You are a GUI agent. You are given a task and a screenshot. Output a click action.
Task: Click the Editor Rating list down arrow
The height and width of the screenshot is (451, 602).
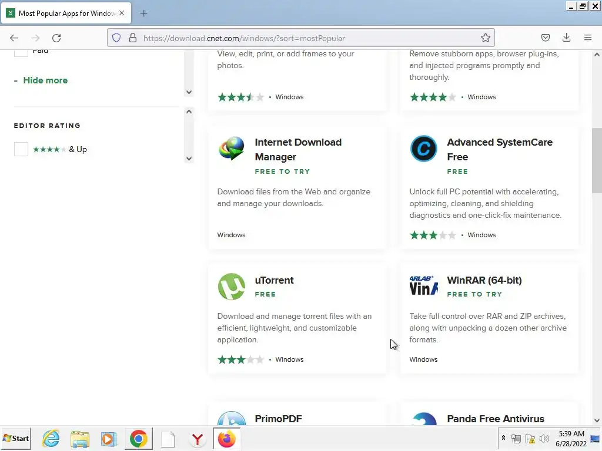tap(189, 159)
